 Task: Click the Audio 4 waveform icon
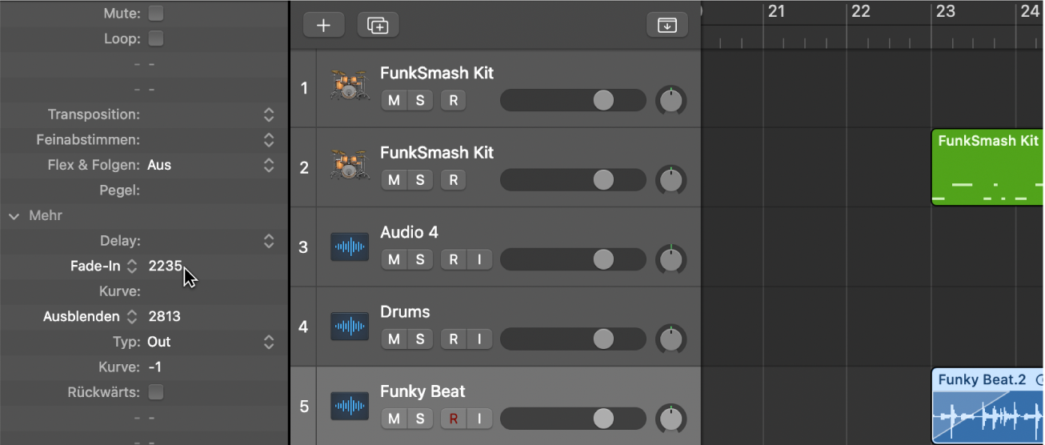[x=350, y=247]
